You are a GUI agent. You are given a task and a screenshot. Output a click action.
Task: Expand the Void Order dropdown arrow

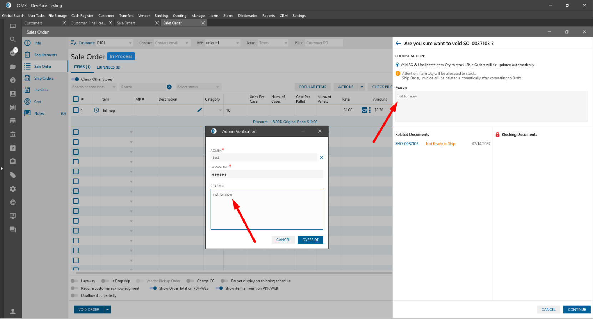pyautogui.click(x=107, y=310)
